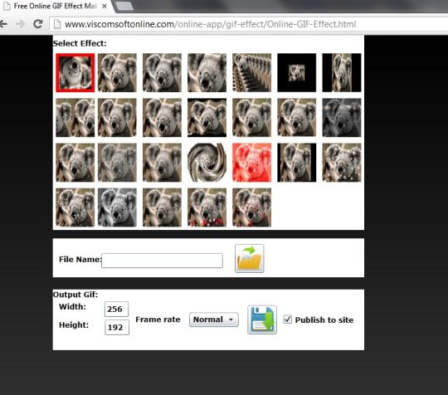
Task: Click the Output Gif label
Action: coord(75,295)
